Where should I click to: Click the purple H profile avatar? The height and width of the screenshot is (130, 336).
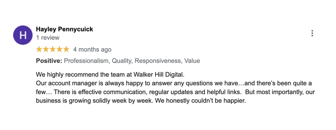[23, 35]
